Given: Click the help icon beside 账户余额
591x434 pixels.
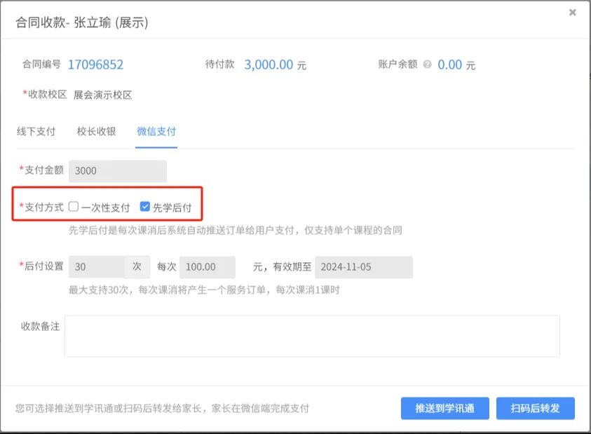Looking at the screenshot, I should coord(427,65).
